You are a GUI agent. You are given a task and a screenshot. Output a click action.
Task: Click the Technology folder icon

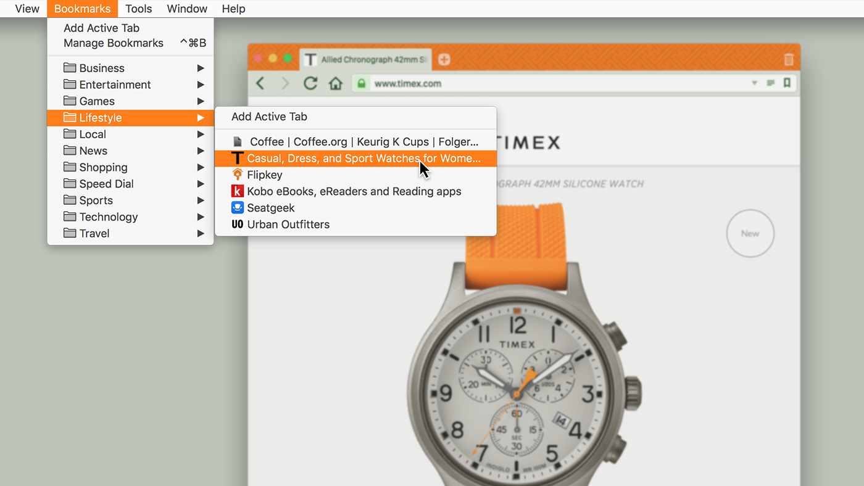(70, 216)
